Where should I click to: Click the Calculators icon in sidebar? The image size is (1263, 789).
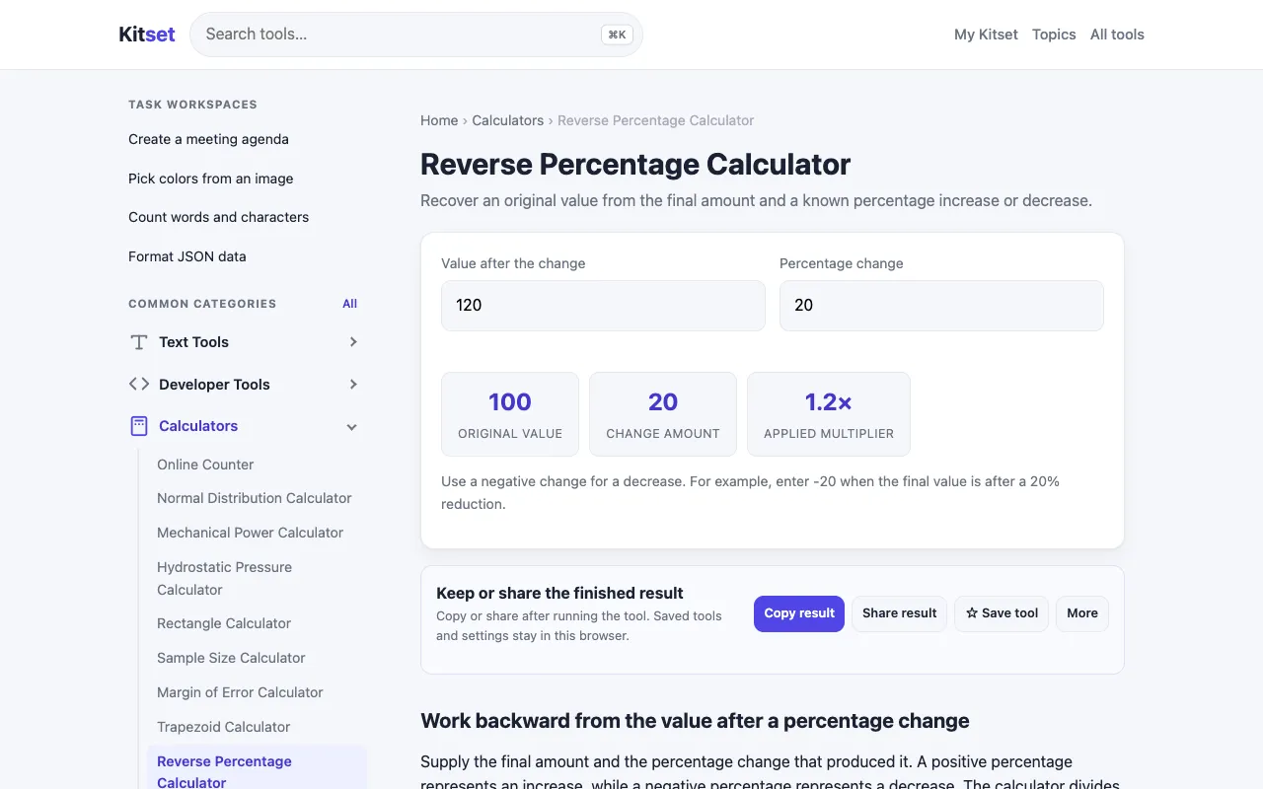(x=139, y=426)
